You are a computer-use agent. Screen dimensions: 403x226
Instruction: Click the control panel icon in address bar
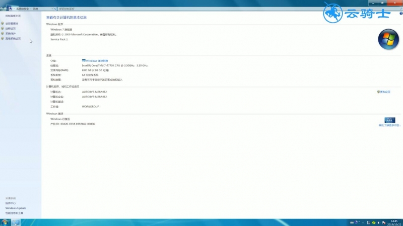(x=11, y=9)
